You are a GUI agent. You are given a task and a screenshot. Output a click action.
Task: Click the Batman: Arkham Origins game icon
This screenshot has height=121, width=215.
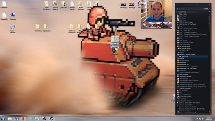pyautogui.click(x=178, y=54)
